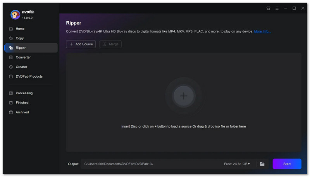
Task: Click the Start button
Action: (287, 164)
